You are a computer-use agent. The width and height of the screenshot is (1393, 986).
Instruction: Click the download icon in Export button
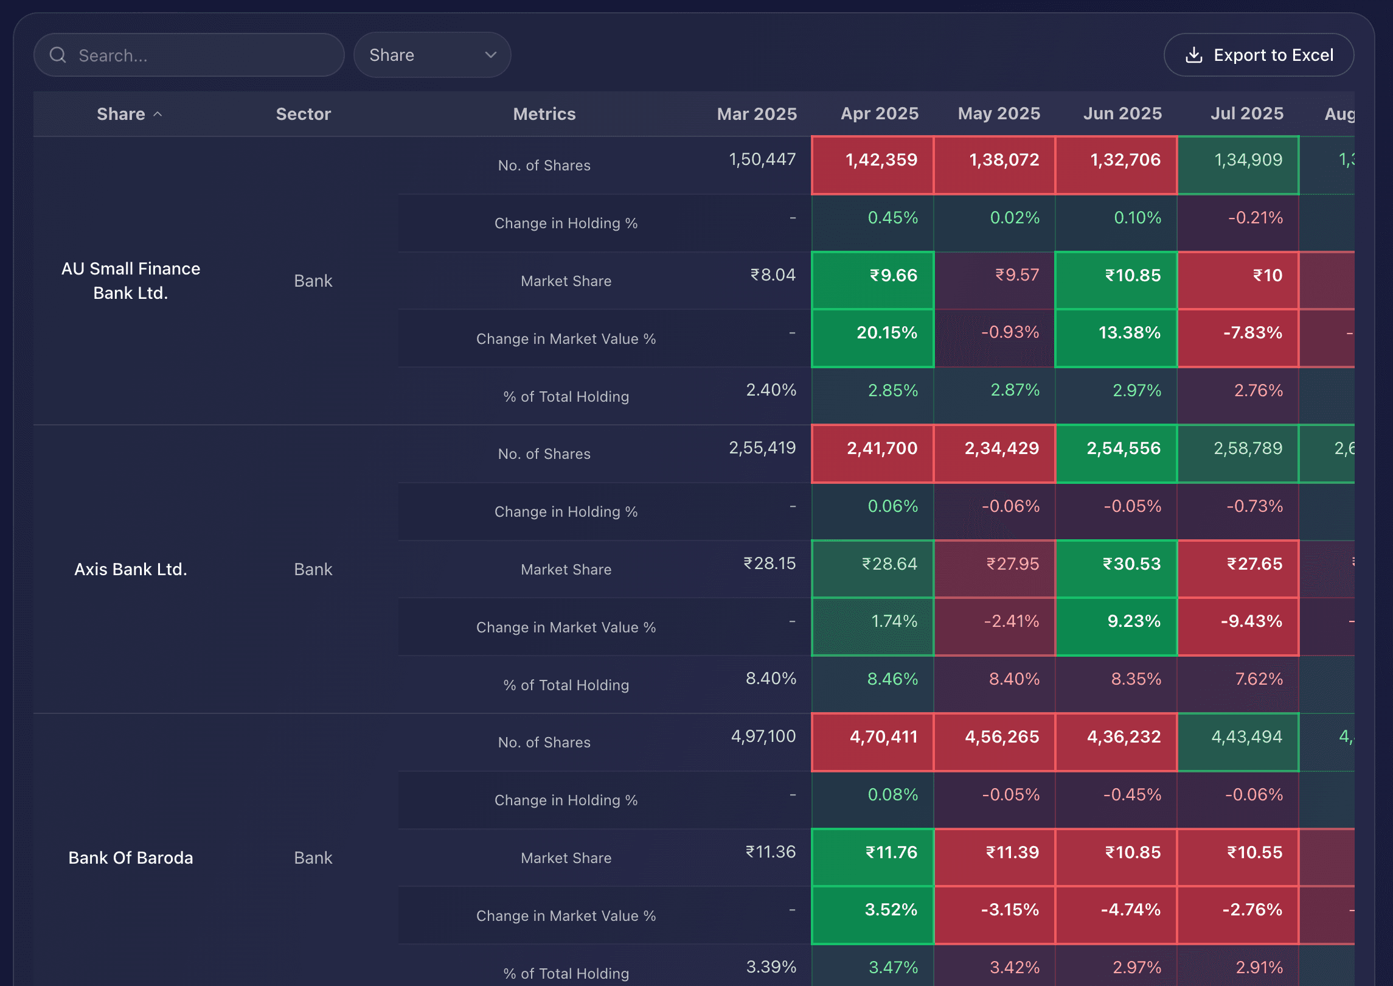point(1193,55)
